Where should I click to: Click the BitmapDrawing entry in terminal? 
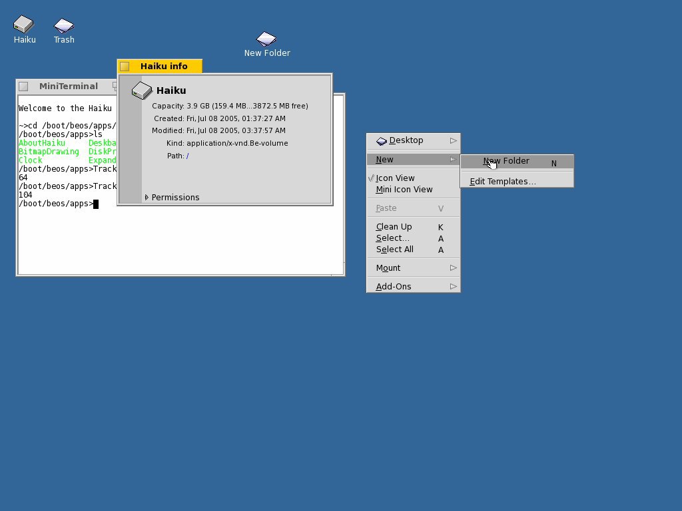[49, 152]
